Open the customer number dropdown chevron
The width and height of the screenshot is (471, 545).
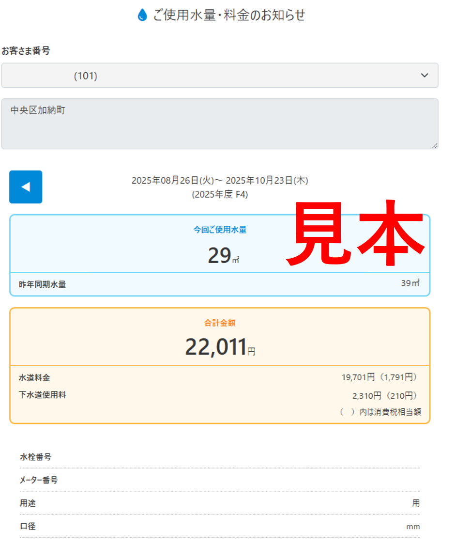point(425,76)
